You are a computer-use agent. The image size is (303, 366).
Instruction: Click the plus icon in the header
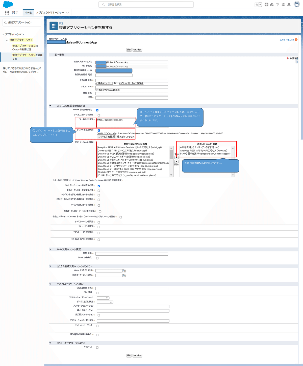[x=266, y=4]
